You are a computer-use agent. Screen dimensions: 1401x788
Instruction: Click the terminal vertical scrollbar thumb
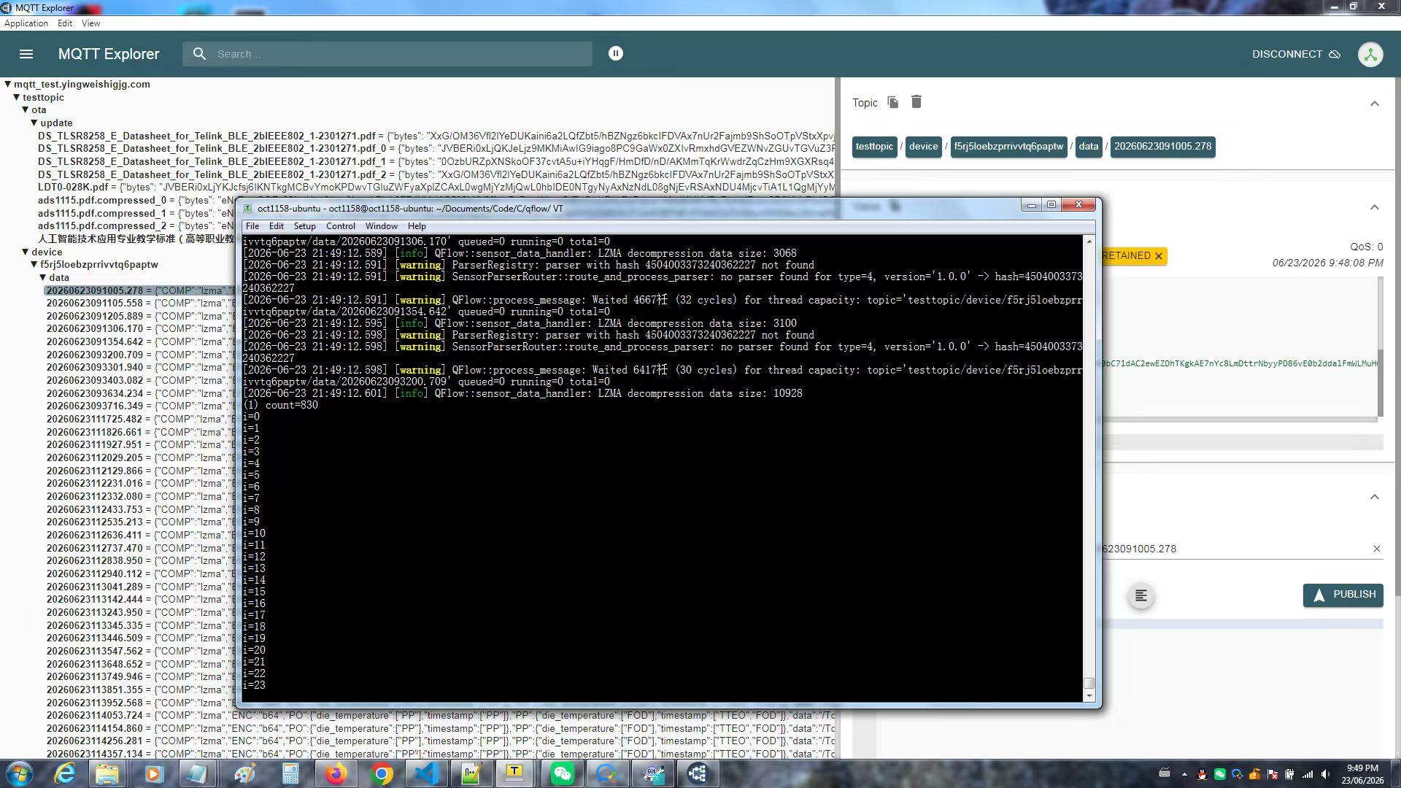(1089, 683)
